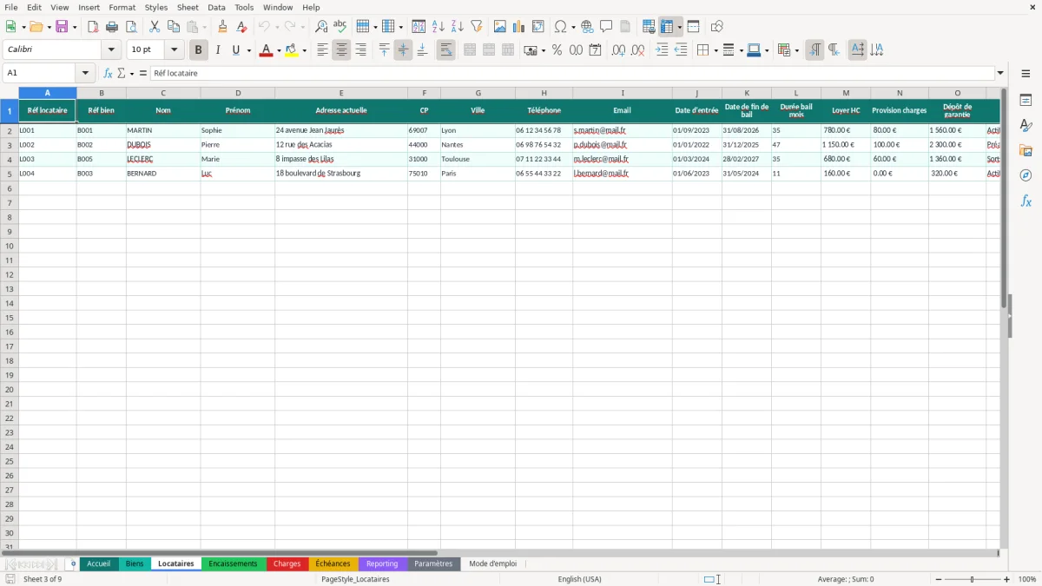Image resolution: width=1042 pixels, height=586 pixels.
Task: Open Find & Replace
Action: coord(321,27)
